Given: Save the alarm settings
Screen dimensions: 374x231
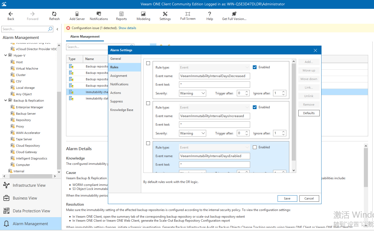Looking at the screenshot, I should 287,198.
